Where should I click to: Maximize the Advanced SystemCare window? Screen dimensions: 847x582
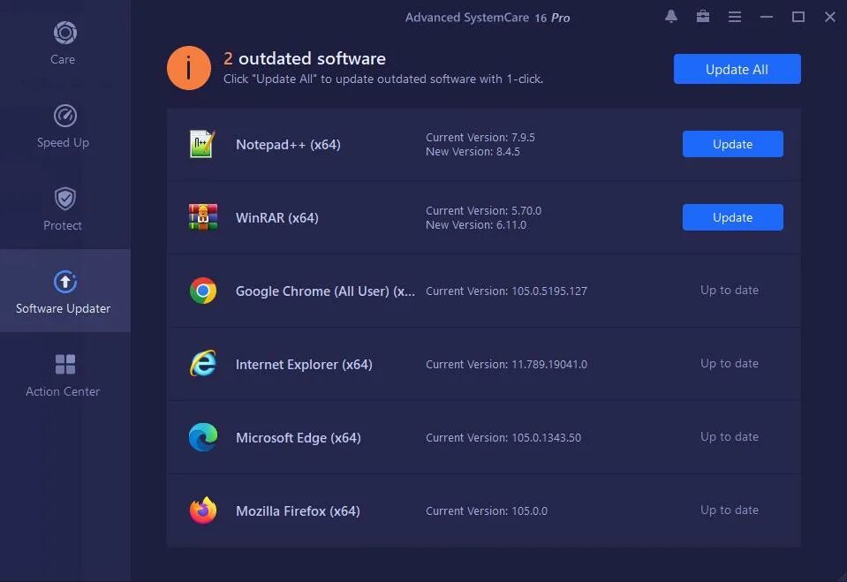pos(798,17)
